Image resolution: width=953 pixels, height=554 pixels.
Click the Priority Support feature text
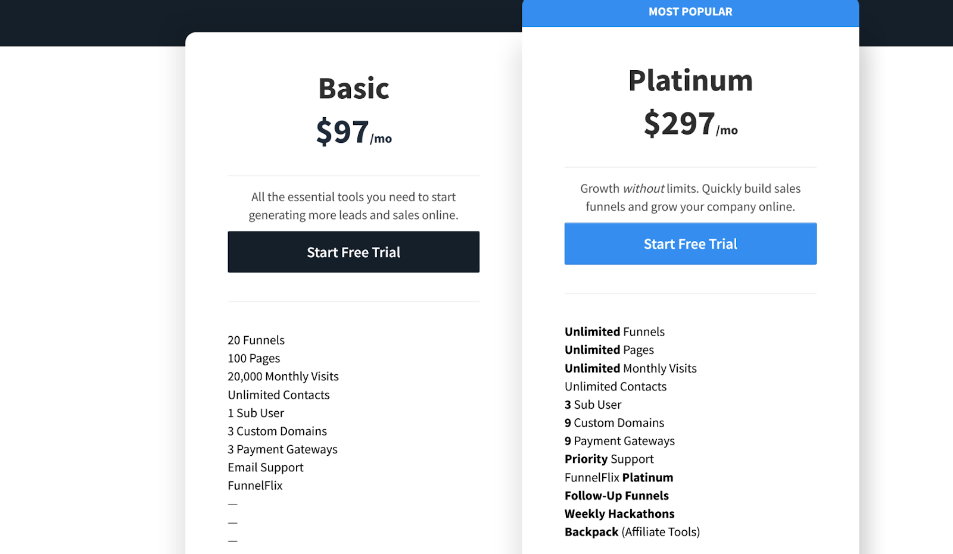tap(609, 459)
